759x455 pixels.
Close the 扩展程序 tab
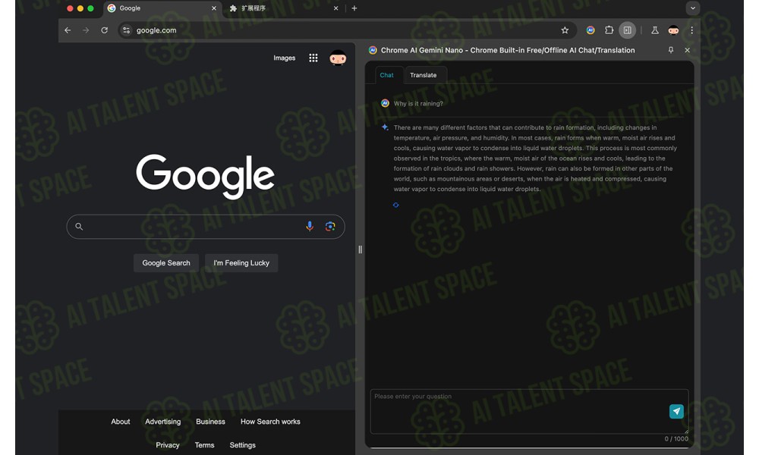335,8
